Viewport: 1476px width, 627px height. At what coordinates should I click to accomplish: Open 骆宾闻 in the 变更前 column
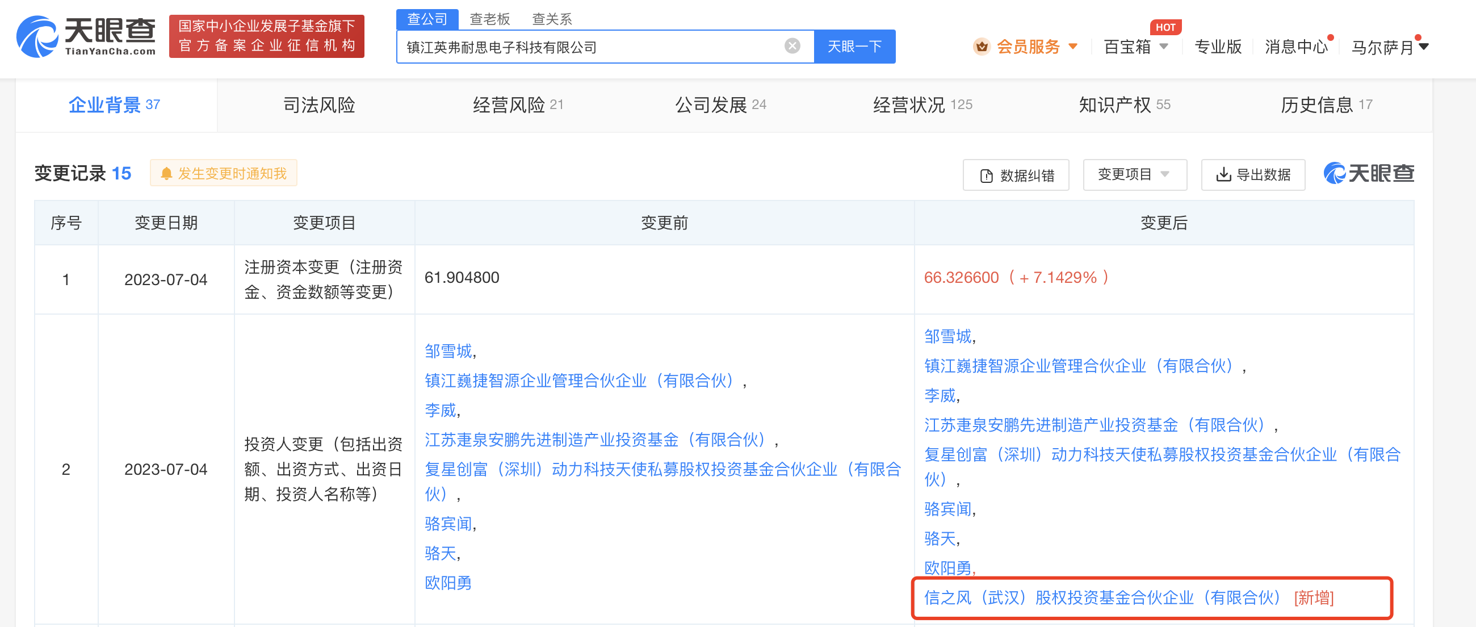[x=448, y=523]
